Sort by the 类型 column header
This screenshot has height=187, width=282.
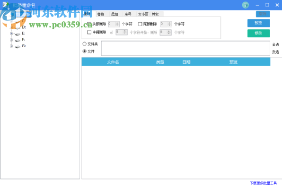pyautogui.click(x=160, y=62)
